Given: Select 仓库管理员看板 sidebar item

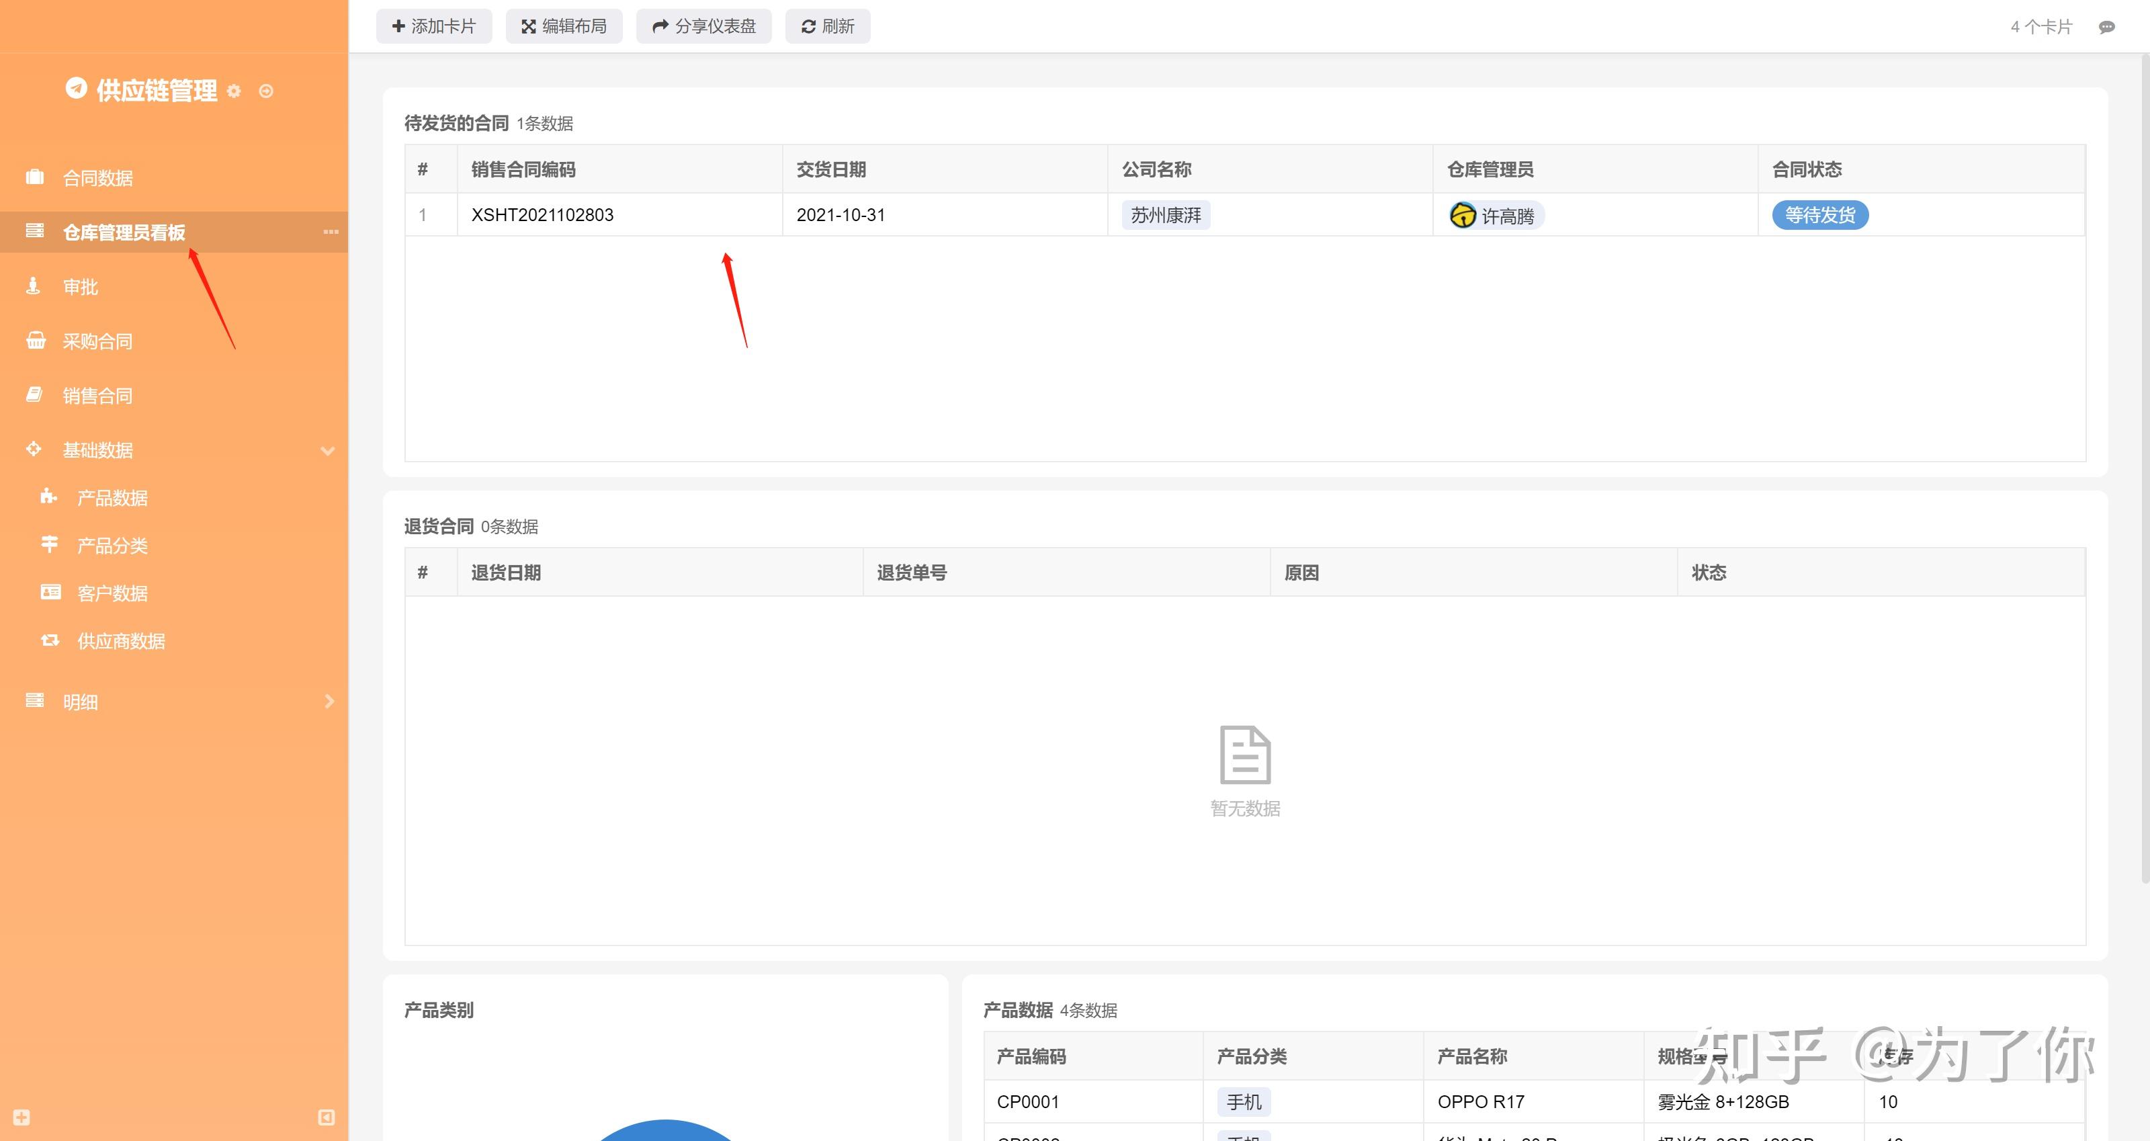Looking at the screenshot, I should [x=173, y=232].
